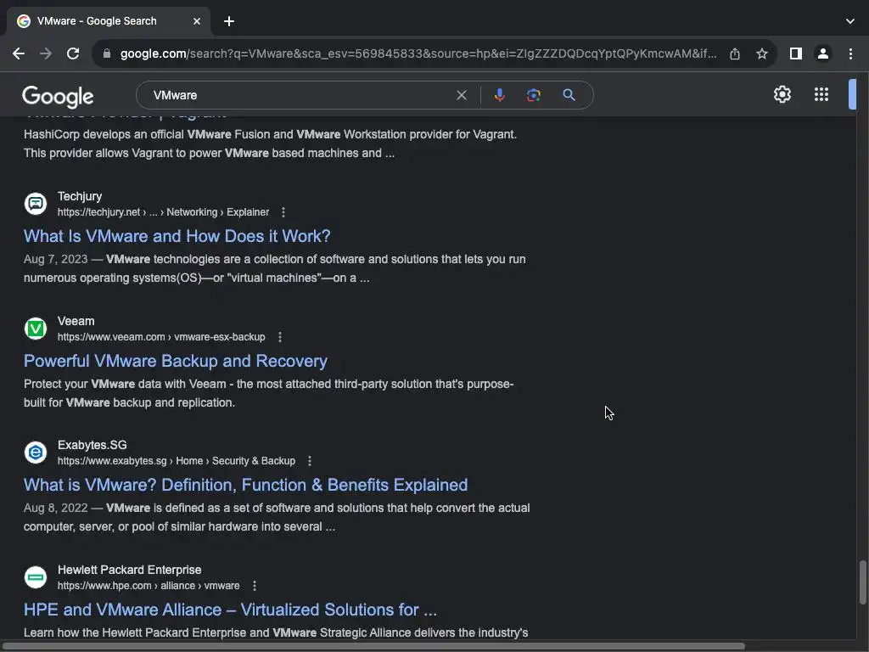Click the hpe.com alliance vmware URL
This screenshot has width=869, height=652.
pos(149,586)
